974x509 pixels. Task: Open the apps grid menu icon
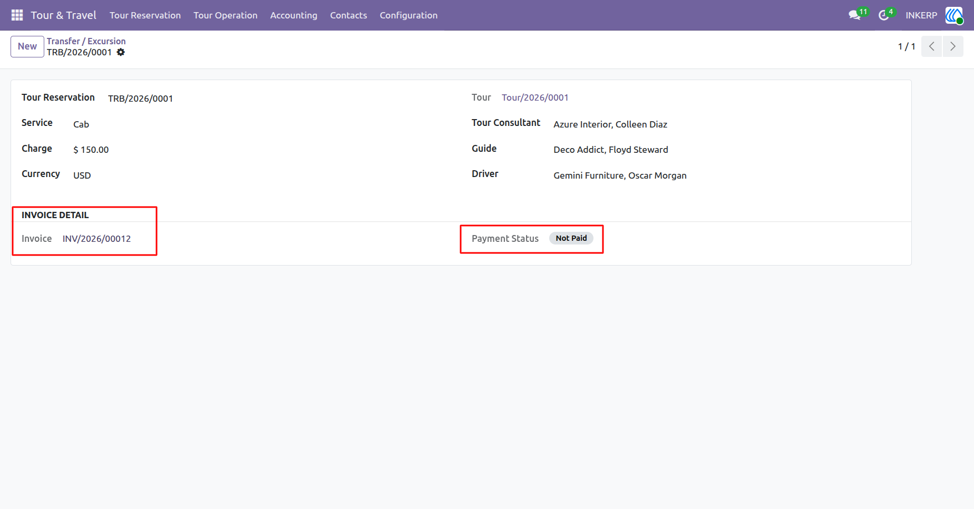point(17,15)
